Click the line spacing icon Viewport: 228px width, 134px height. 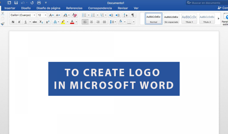(112, 22)
